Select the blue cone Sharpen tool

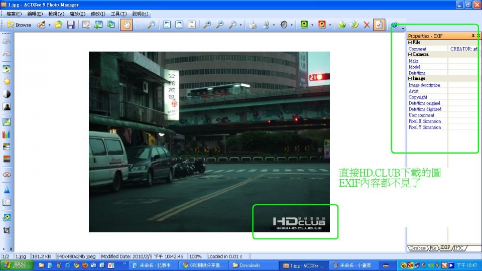7,190
